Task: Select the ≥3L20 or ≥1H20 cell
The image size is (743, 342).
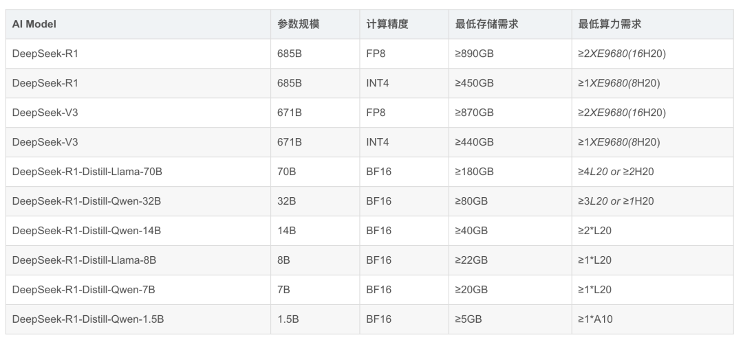Action: pos(616,201)
